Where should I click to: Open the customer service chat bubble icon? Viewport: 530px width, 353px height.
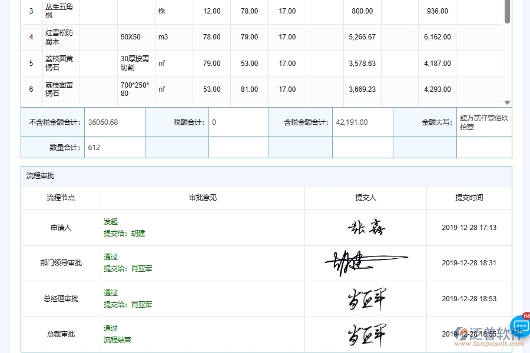tap(519, 325)
